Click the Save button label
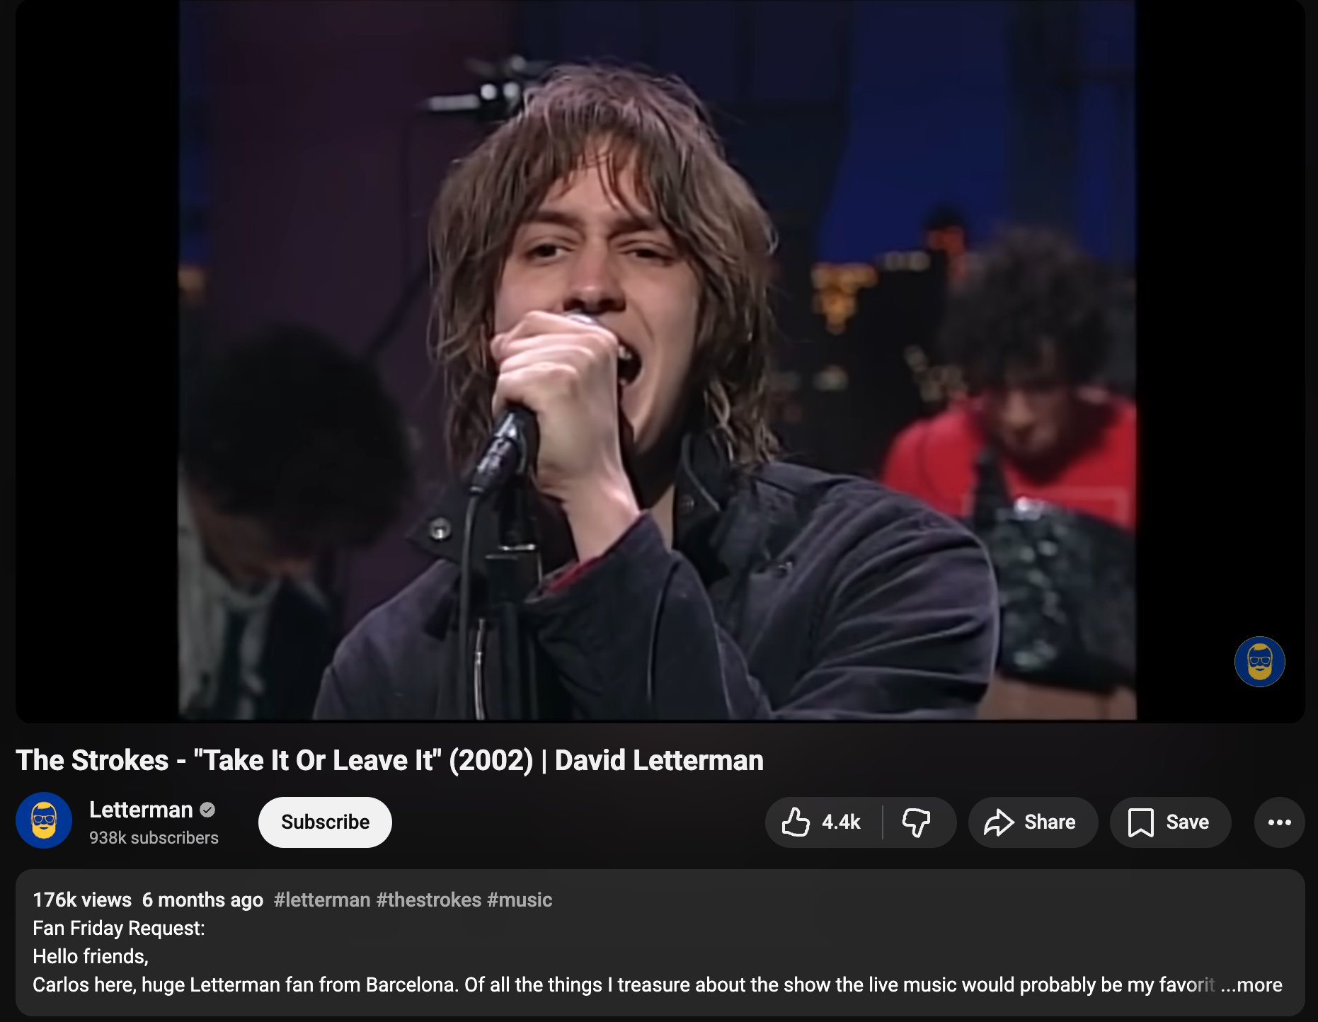Viewport: 1318px width, 1022px height. [x=1187, y=822]
